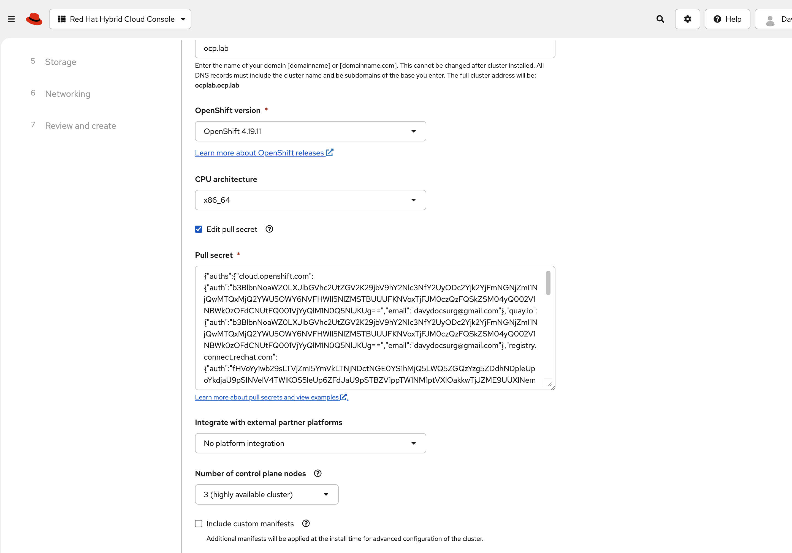Click the base domain ocp.lab field

375,49
